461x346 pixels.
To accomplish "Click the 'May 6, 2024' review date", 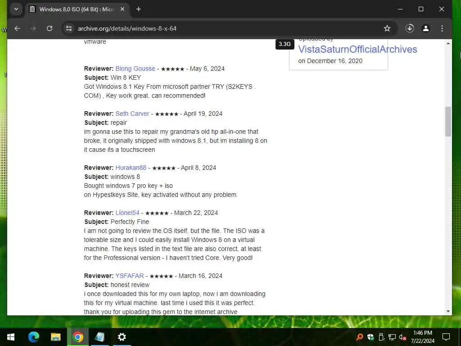I will point(207,68).
